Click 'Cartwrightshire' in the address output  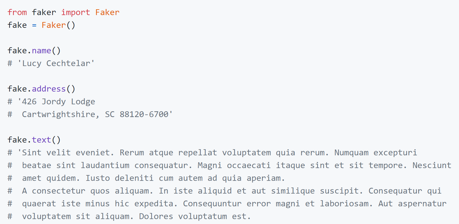[x=58, y=114]
